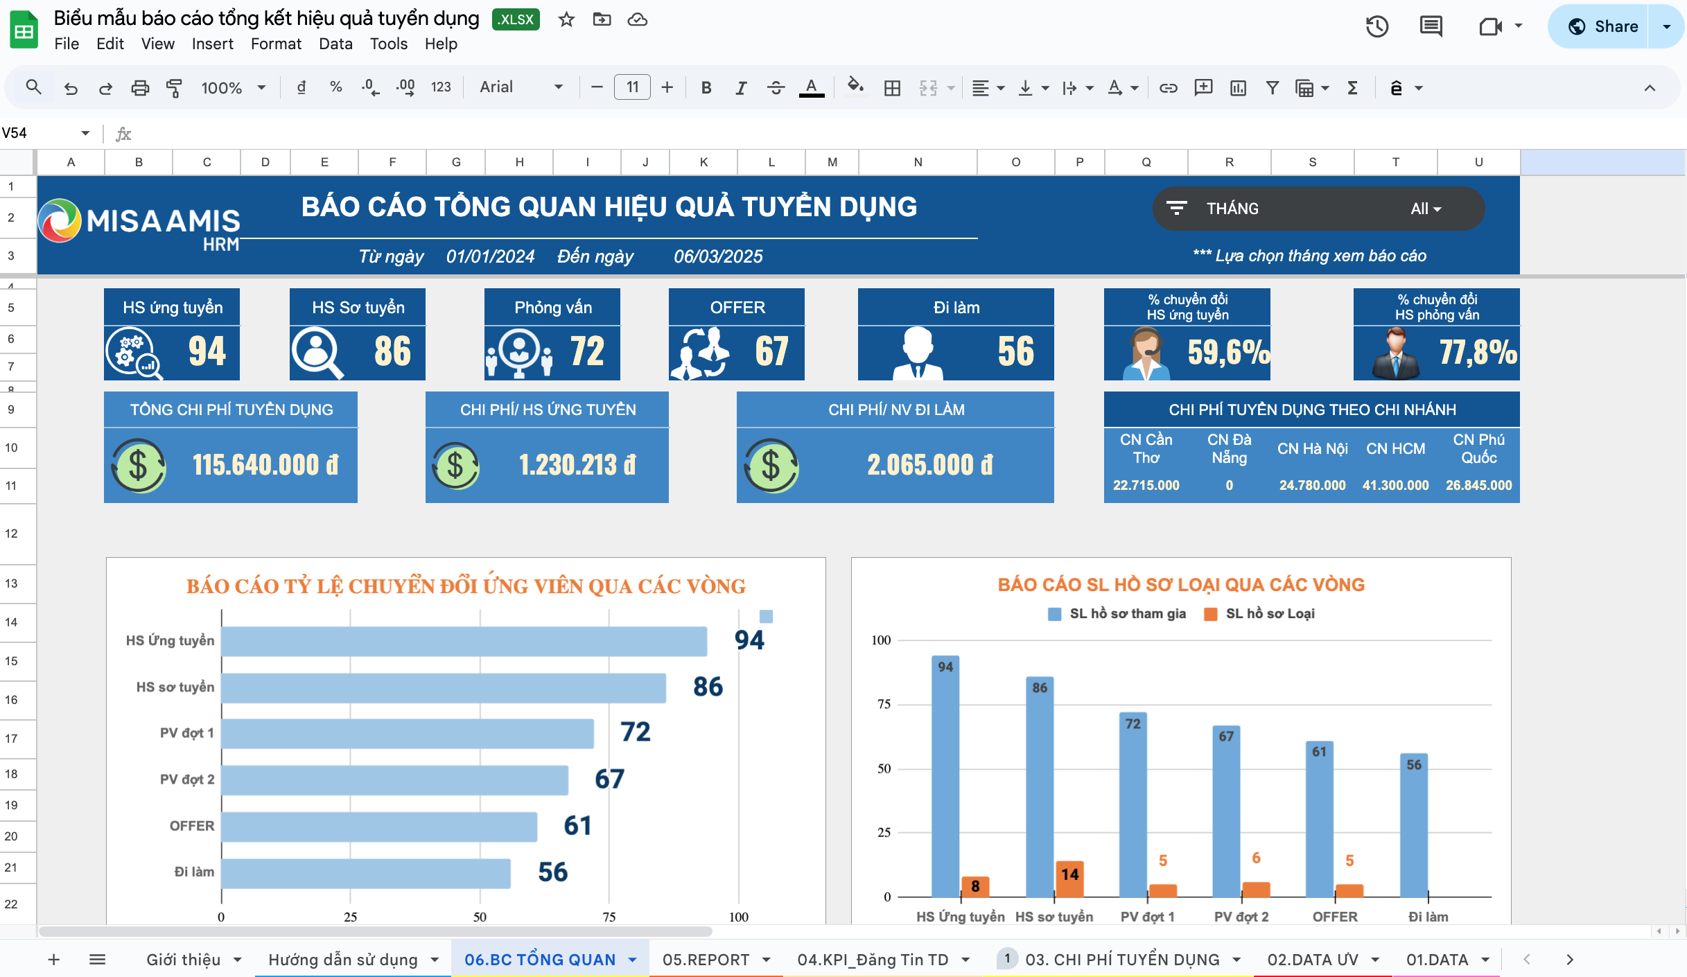Click the Share button
Screen dimensions: 1687x977
tap(1603, 26)
